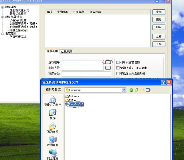Select 所有设定完成 in the tree
Screen dimensions: 184x160
pos(18,37)
